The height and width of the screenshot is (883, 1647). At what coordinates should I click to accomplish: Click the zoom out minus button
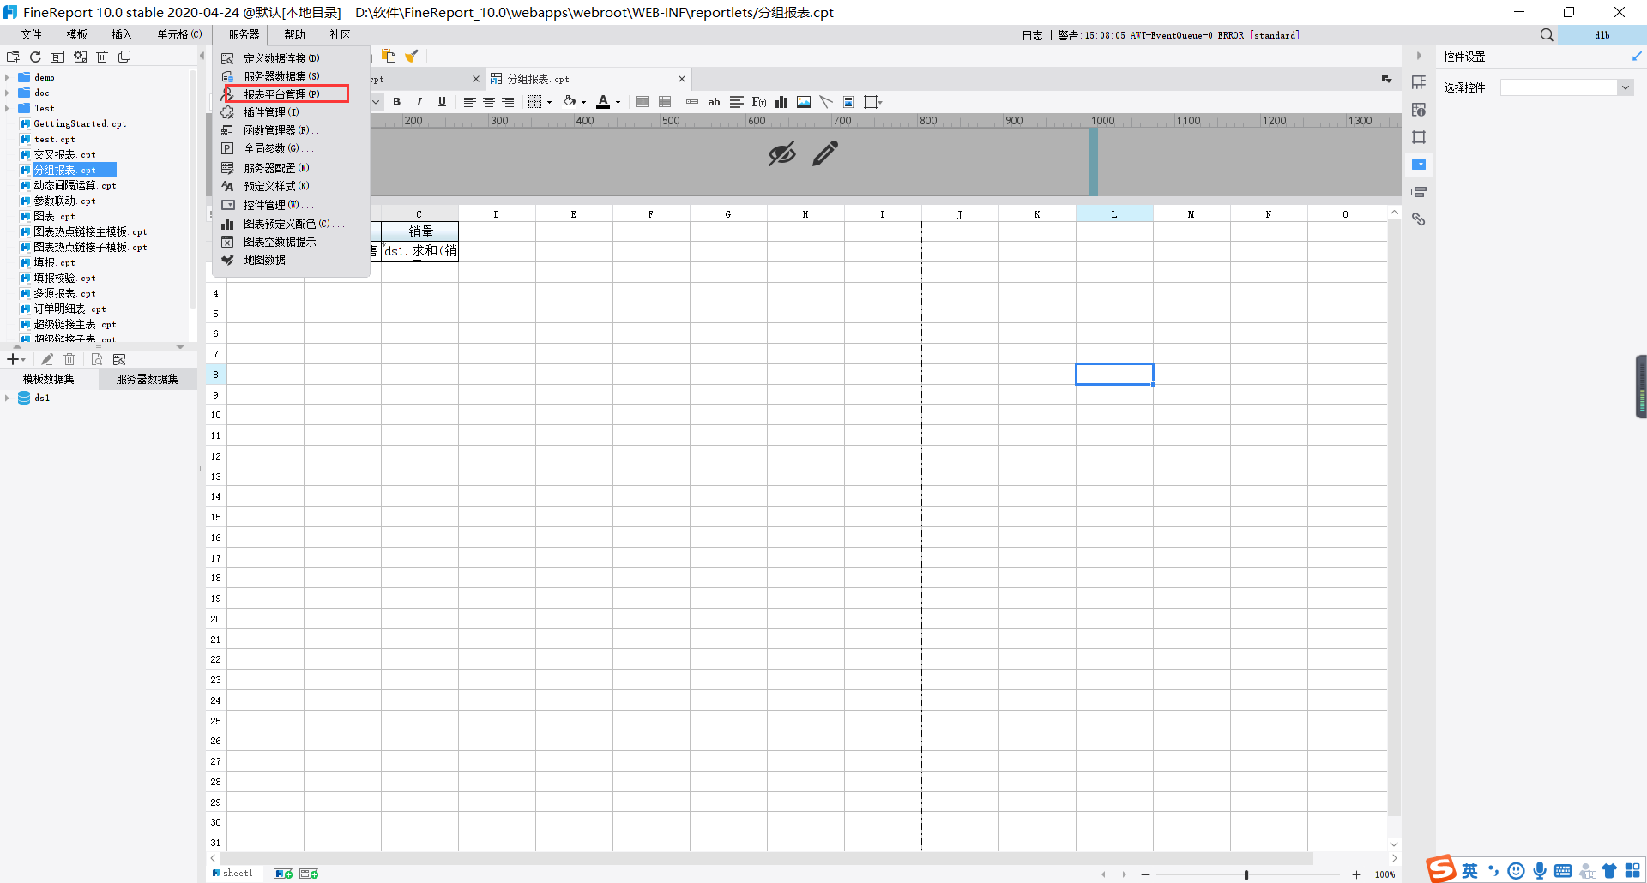tap(1145, 874)
